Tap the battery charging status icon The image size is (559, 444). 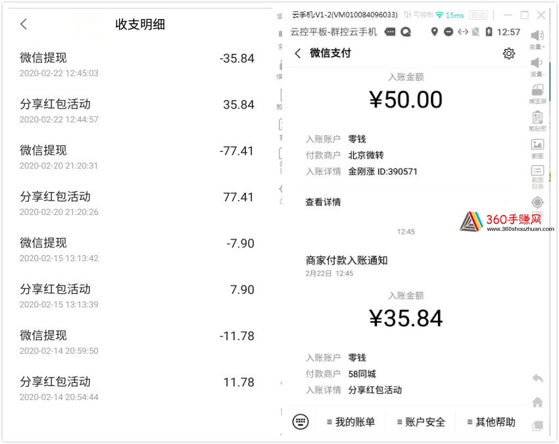tap(489, 32)
